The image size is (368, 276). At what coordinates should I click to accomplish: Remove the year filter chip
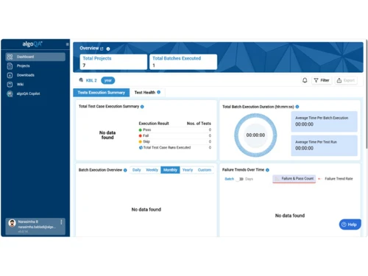[108, 80]
